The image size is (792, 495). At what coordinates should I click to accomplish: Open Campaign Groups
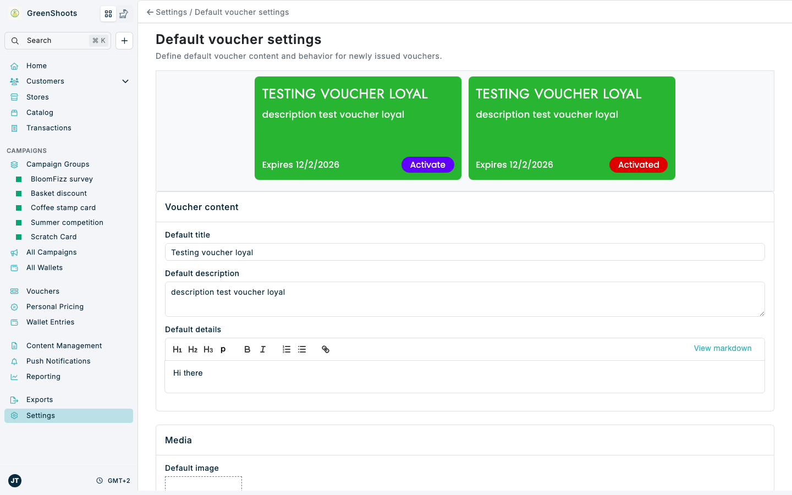[69, 164]
